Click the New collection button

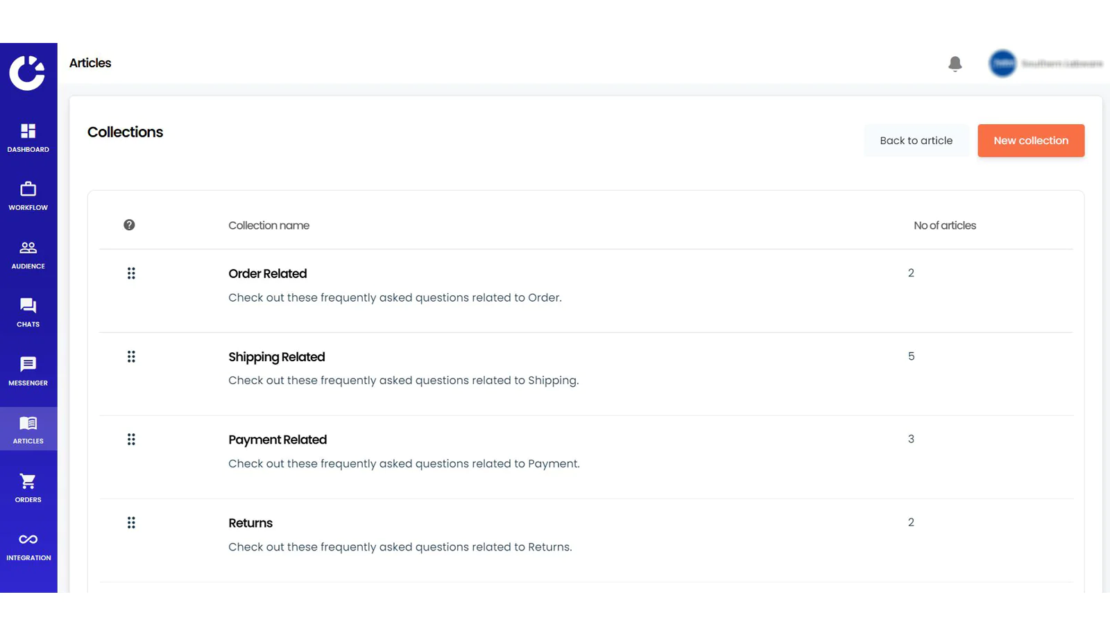[x=1031, y=141]
